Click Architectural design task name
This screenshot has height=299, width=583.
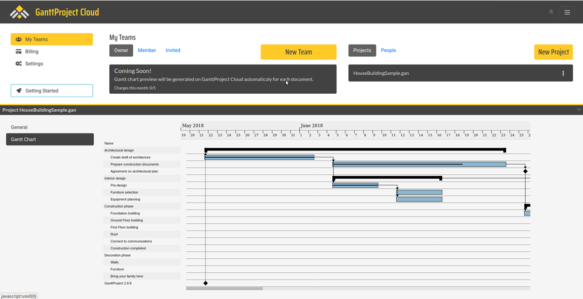point(119,150)
